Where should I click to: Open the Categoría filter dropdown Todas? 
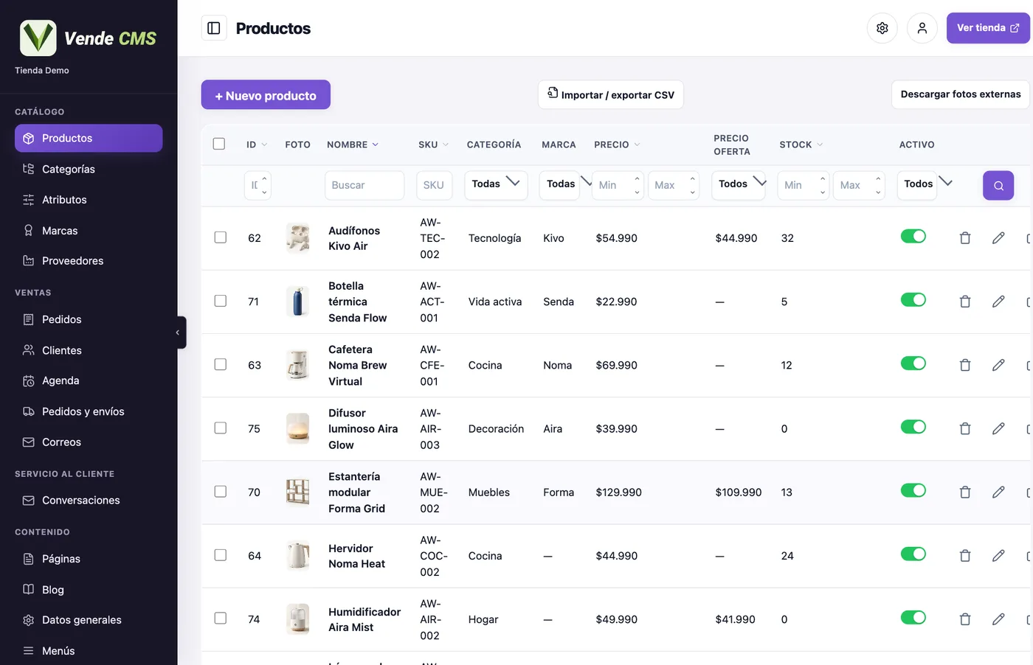(496, 184)
